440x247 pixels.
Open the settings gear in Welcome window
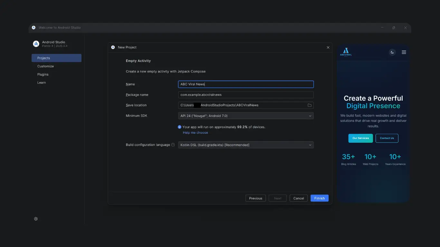click(x=36, y=219)
